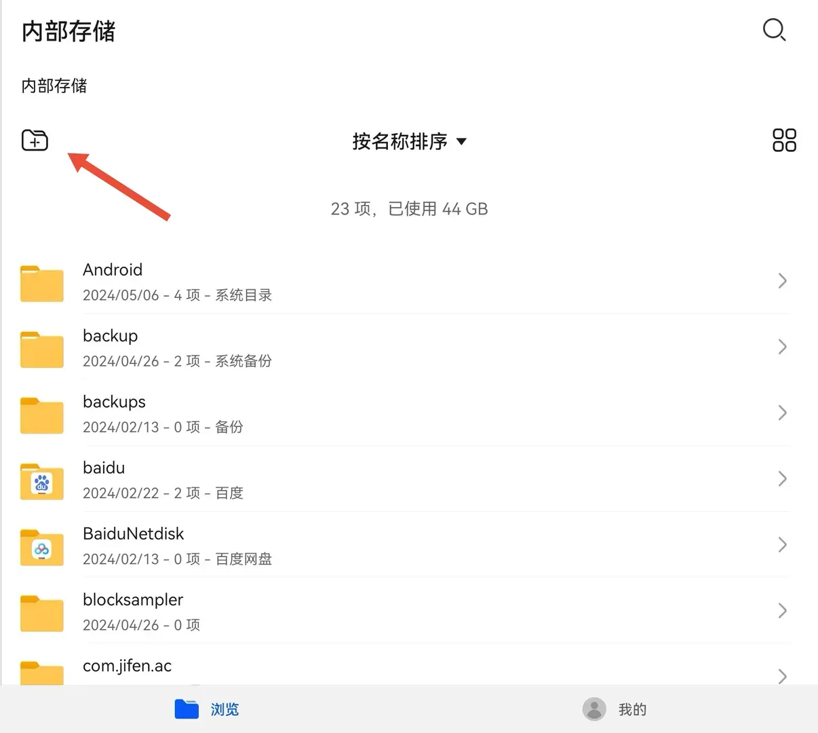The height and width of the screenshot is (733, 818).
Task: Tap the blue folder icon in 浏览 tab
Action: pos(187,709)
